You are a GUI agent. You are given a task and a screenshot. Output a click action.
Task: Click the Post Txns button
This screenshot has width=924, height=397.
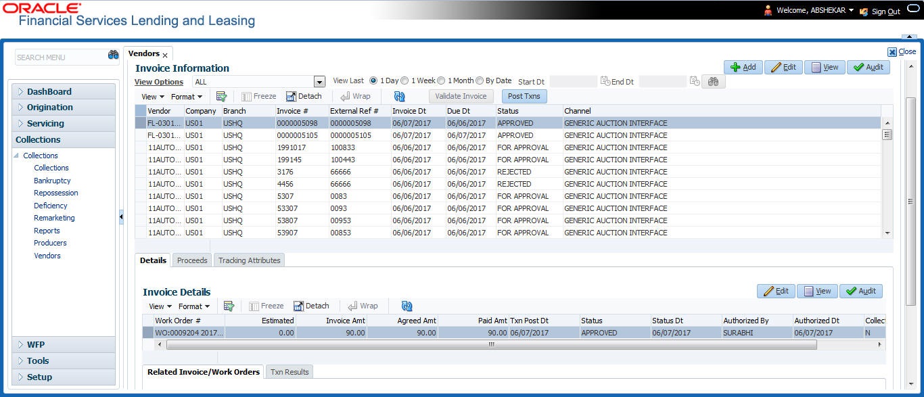point(524,96)
